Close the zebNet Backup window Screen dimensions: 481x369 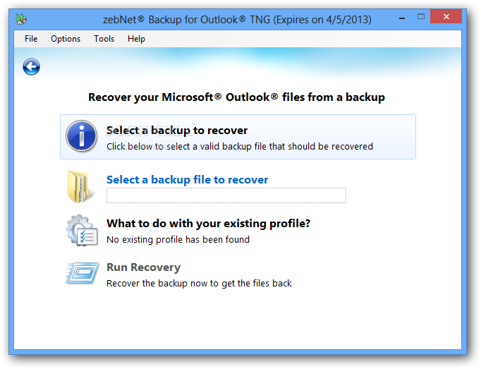pos(446,16)
